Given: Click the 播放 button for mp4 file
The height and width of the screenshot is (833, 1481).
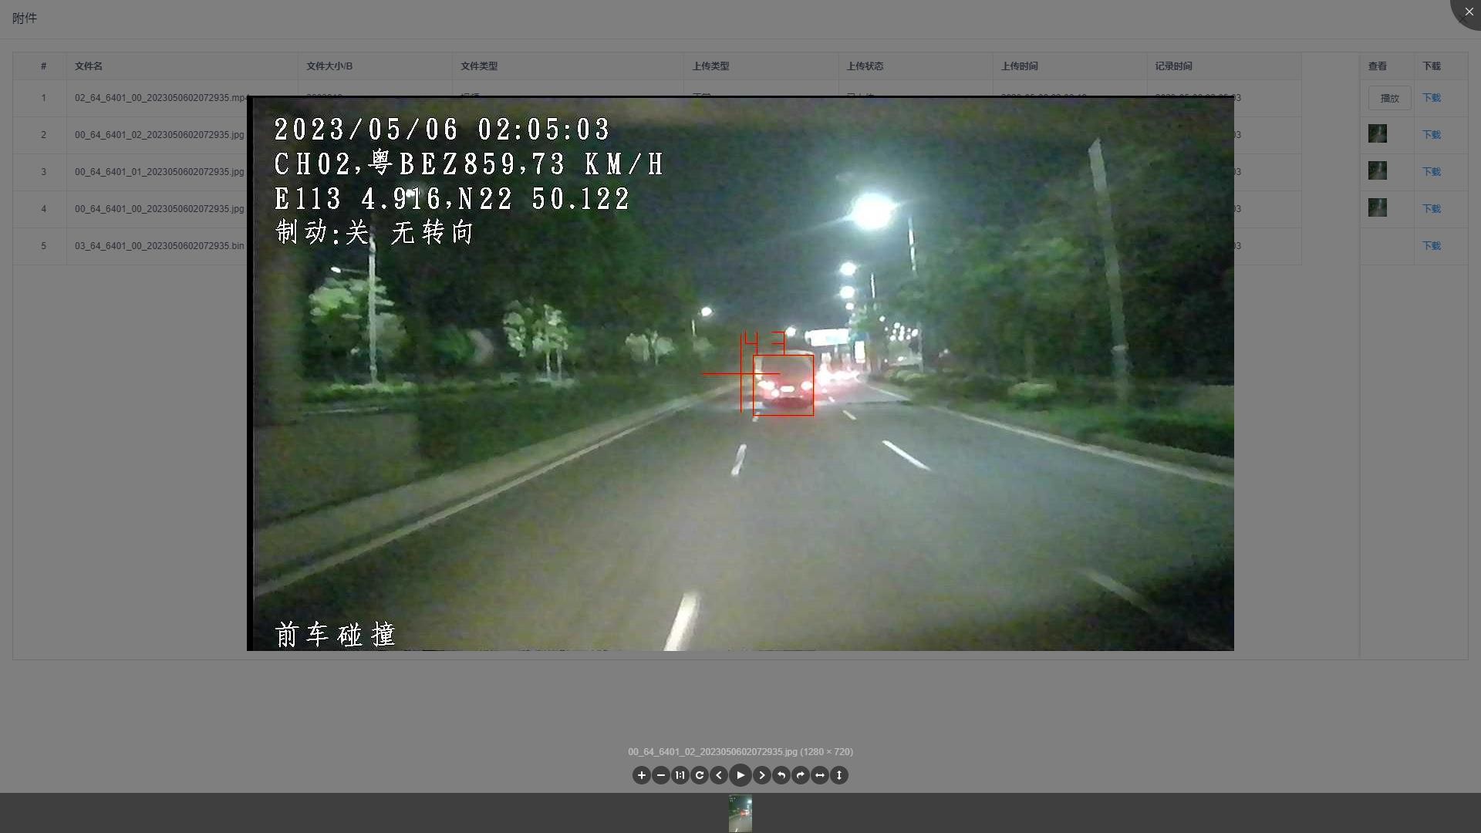Looking at the screenshot, I should pyautogui.click(x=1389, y=98).
